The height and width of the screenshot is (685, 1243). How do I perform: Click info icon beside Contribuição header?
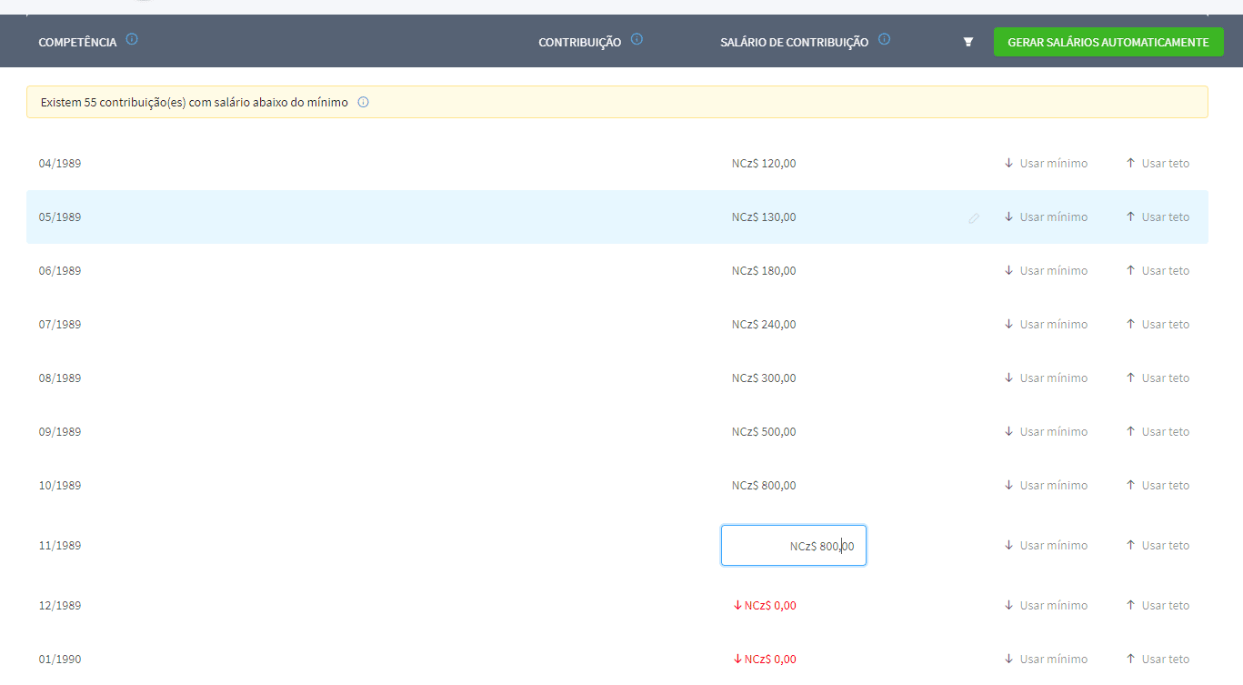point(637,39)
